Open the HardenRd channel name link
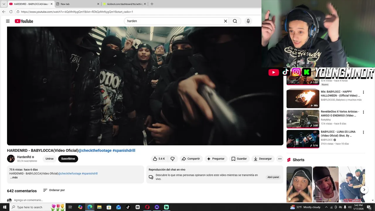This screenshot has height=211, width=375. pyautogui.click(x=24, y=157)
